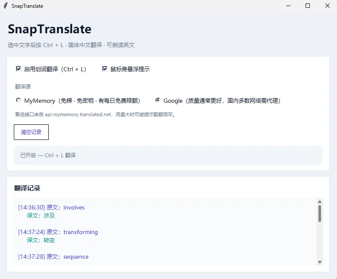The image size is (337, 279).
Task: Click the 已开启 — Ctrl + L 翻译 status bar
Action: 168,155
